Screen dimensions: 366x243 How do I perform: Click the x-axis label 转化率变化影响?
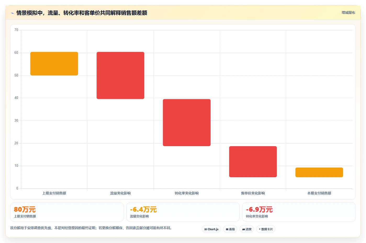pyautogui.click(x=187, y=193)
